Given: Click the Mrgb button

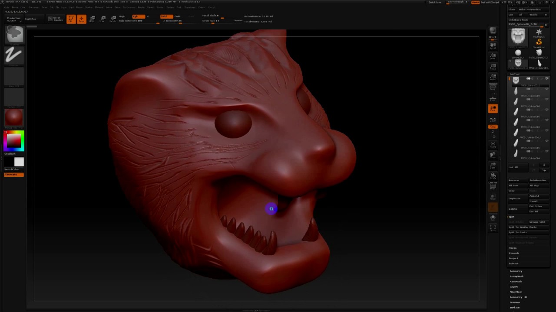Looking at the screenshot, I should [122, 16].
